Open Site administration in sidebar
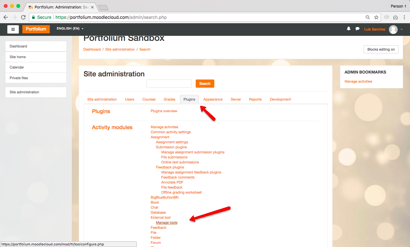 coord(36,92)
